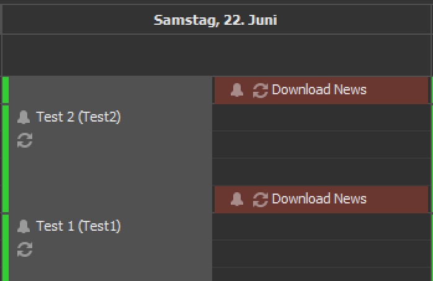Click bell icon on upper Download News event
The height and width of the screenshot is (281, 433).
coord(237,90)
